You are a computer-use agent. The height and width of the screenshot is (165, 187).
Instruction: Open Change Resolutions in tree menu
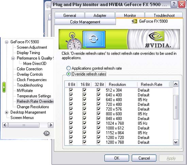tap(33, 107)
